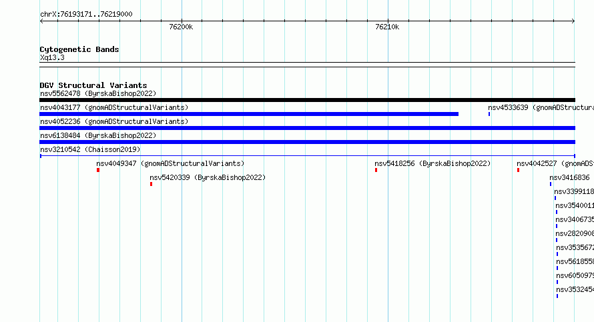Click the DGV Structural Variants track title

click(x=93, y=85)
